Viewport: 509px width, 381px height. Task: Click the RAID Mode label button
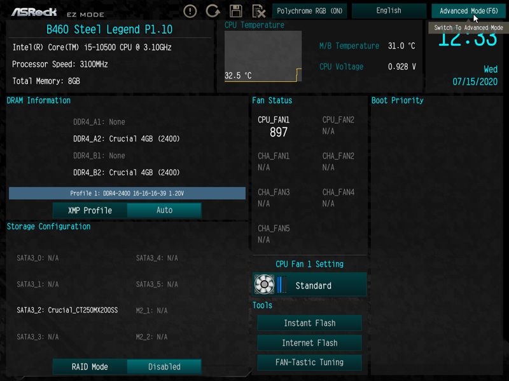(x=90, y=367)
